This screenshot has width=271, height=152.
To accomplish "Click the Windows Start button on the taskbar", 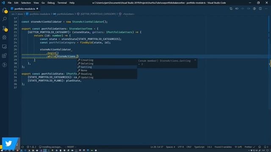I will point(2,150).
